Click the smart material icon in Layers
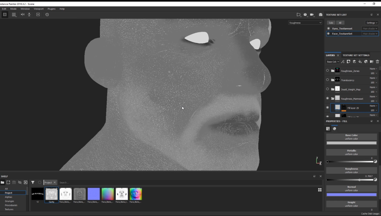Screen dimensions: 381x216 tap(366, 62)
